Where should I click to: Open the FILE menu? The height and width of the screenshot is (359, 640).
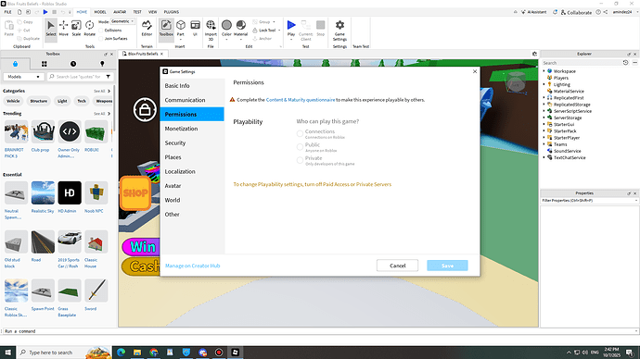[7, 12]
